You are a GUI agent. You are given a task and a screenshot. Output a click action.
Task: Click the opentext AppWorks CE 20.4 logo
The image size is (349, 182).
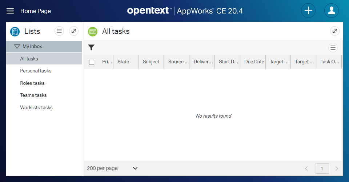tap(185, 11)
